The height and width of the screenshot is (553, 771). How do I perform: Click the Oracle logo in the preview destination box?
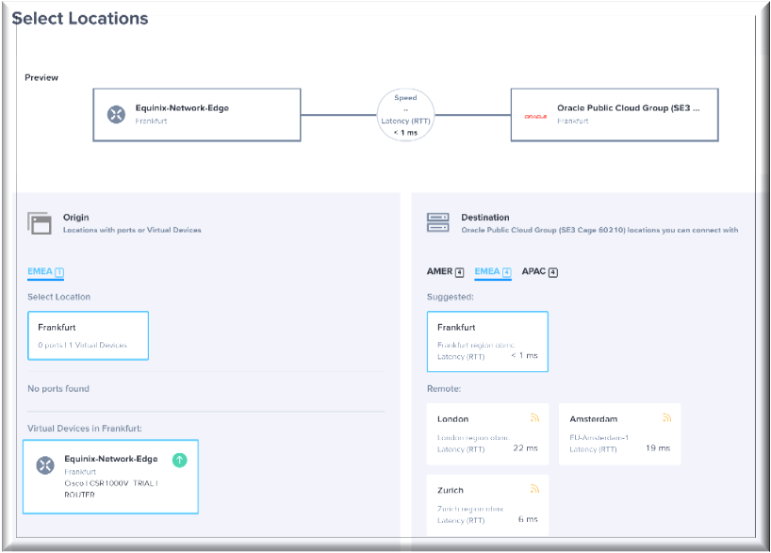[x=535, y=116]
